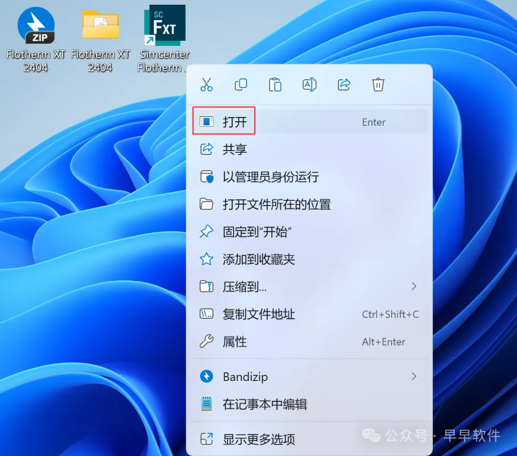Click the Delete trash icon in context menu
Image resolution: width=517 pixels, height=456 pixels.
point(378,85)
